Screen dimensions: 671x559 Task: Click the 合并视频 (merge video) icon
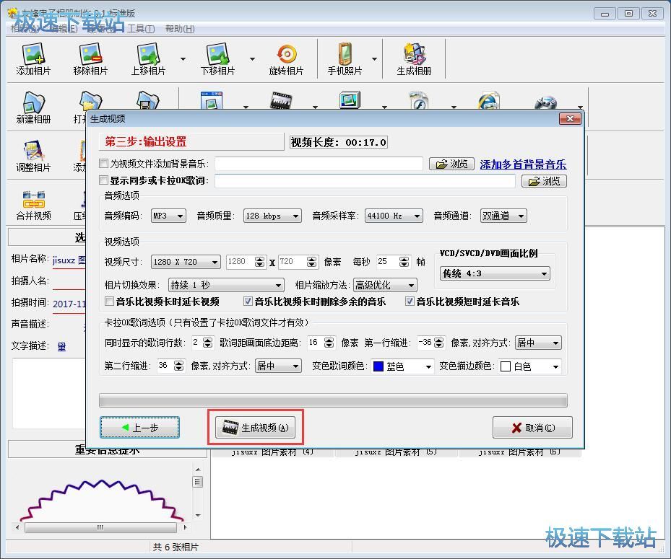[33, 205]
